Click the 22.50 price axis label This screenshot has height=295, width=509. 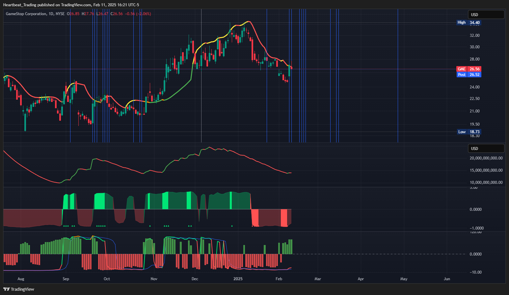click(x=474, y=98)
